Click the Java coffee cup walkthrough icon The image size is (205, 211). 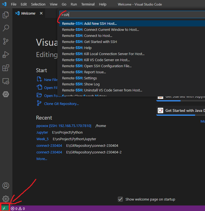click(x=160, y=110)
